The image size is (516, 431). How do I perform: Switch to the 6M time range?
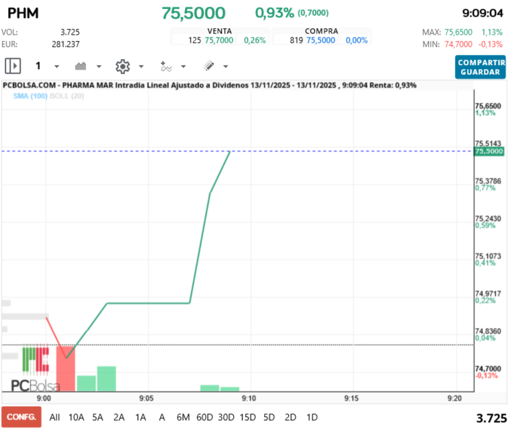183,417
